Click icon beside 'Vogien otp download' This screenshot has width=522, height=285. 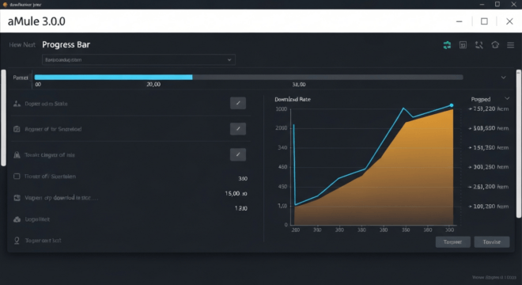click(17, 198)
